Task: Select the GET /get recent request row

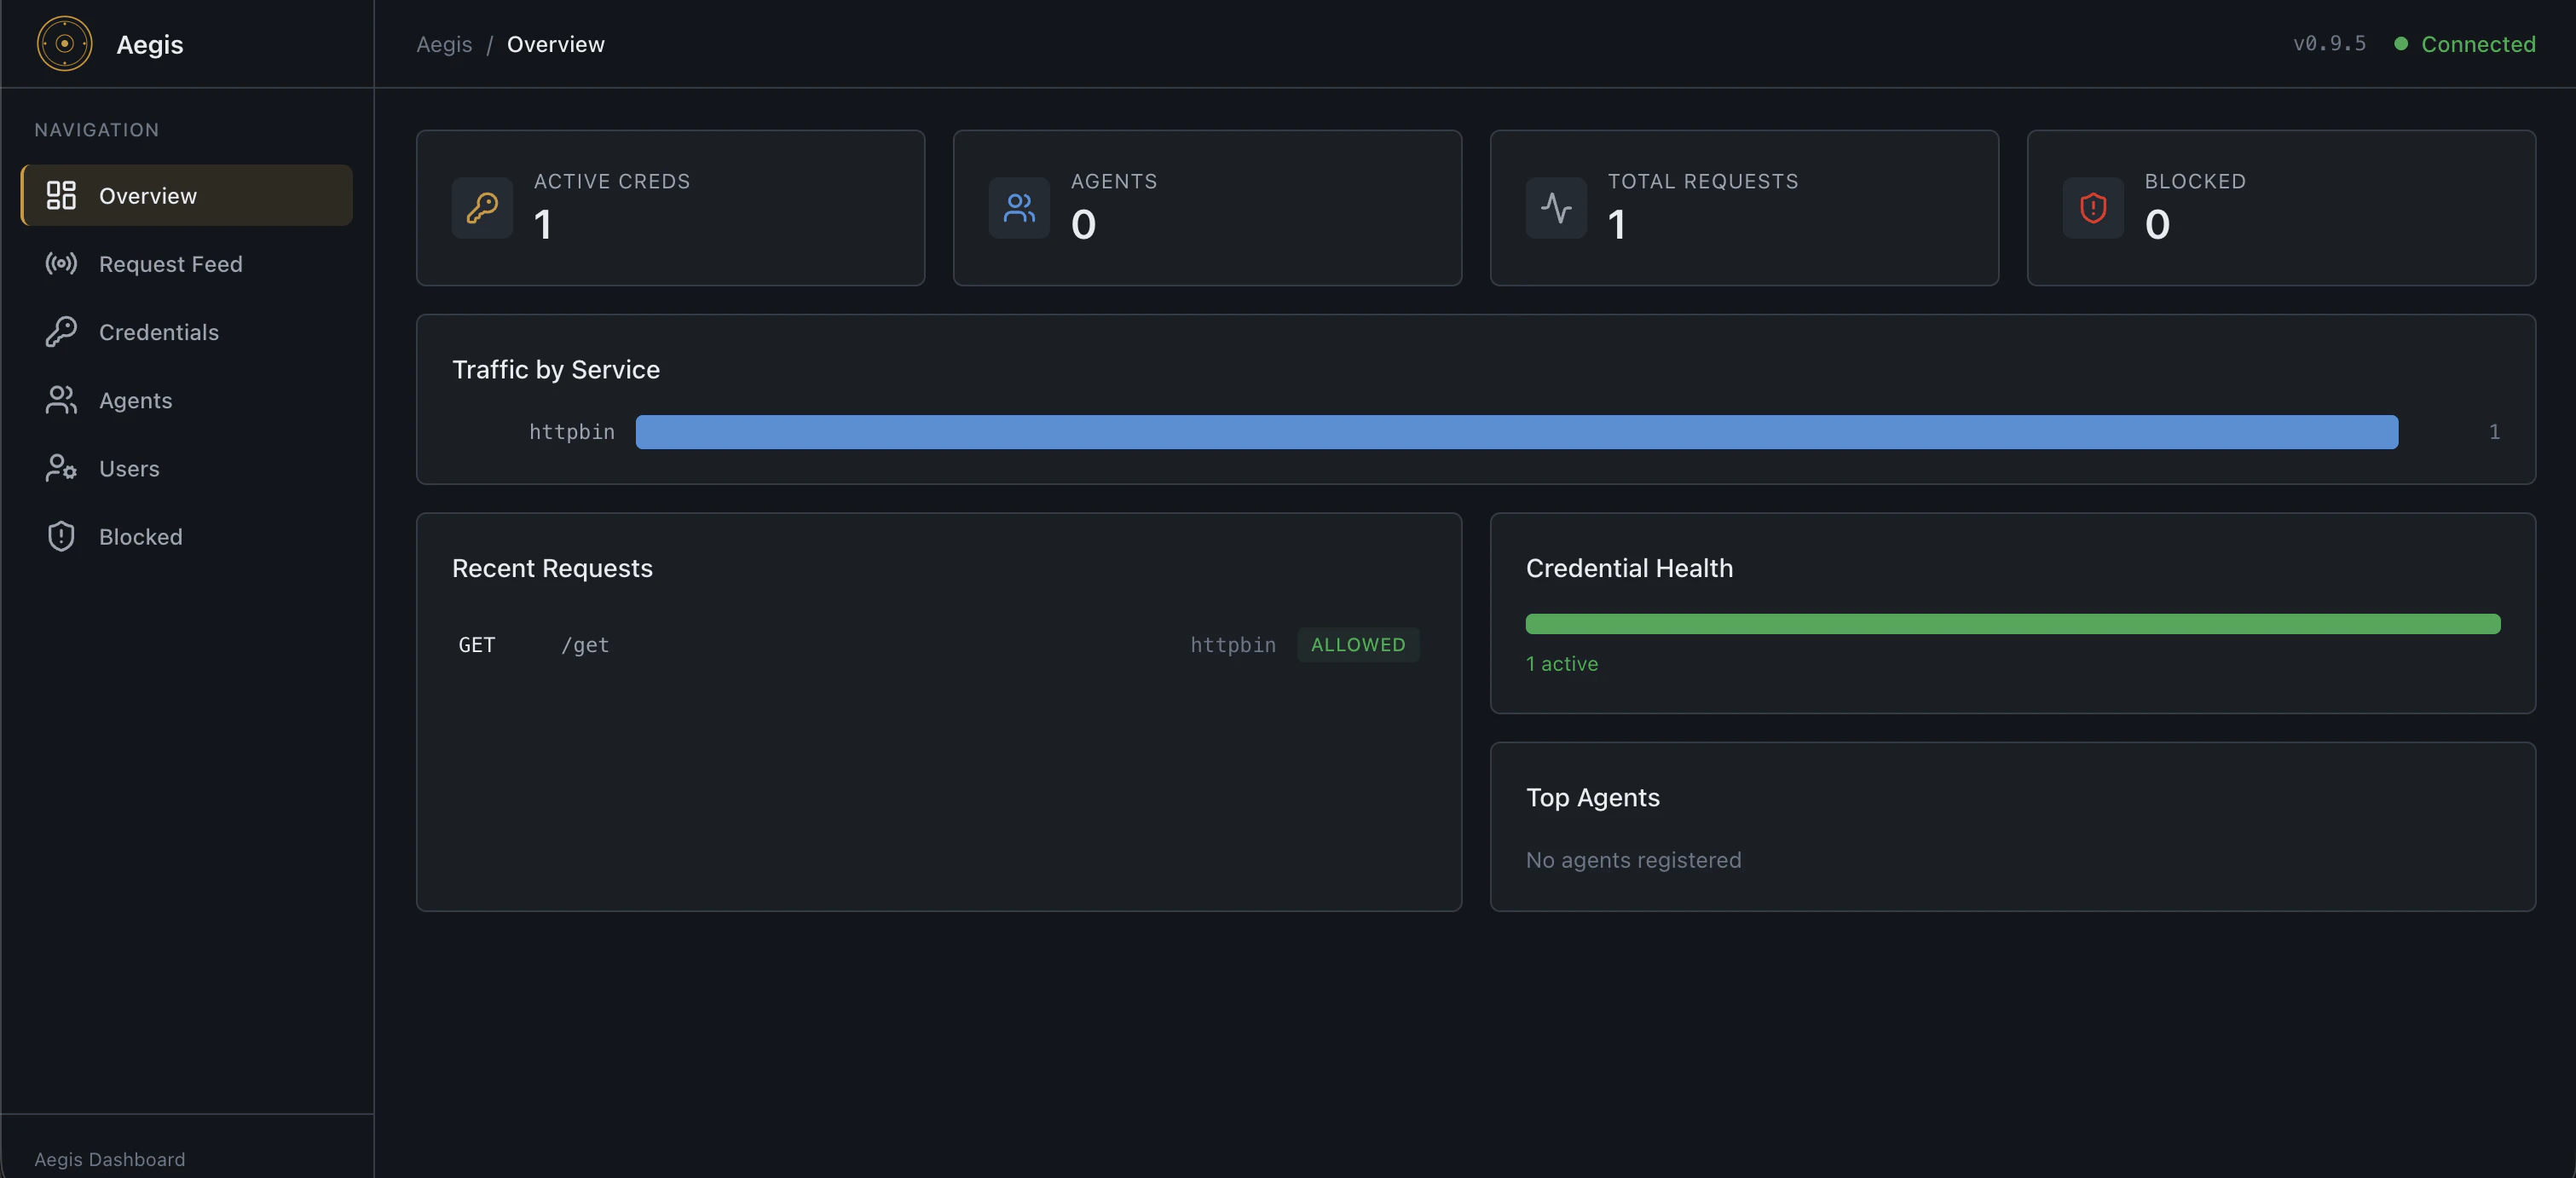Action: (x=820, y=645)
